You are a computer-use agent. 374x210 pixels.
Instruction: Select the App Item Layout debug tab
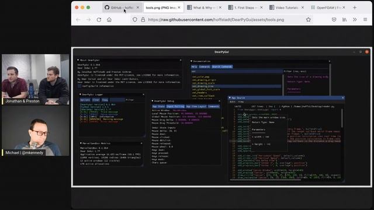point(196,106)
